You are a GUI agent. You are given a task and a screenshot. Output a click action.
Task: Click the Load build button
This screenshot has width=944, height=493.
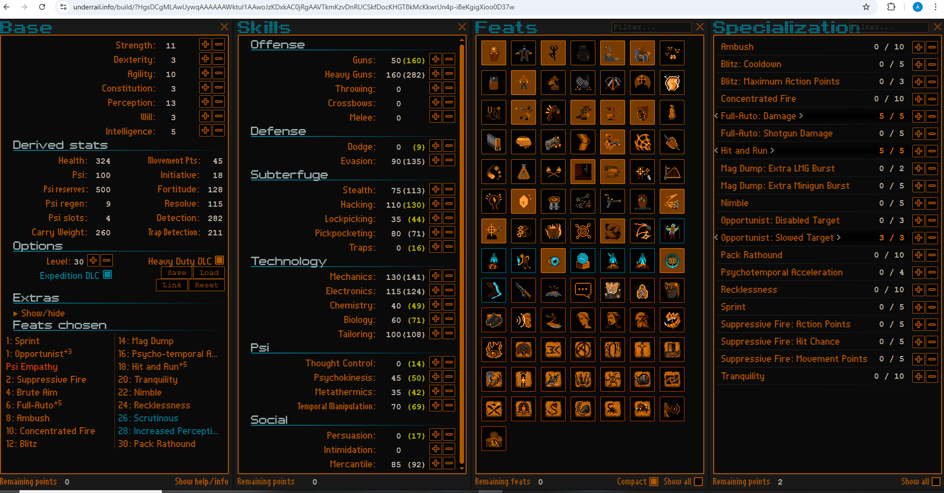pos(209,272)
